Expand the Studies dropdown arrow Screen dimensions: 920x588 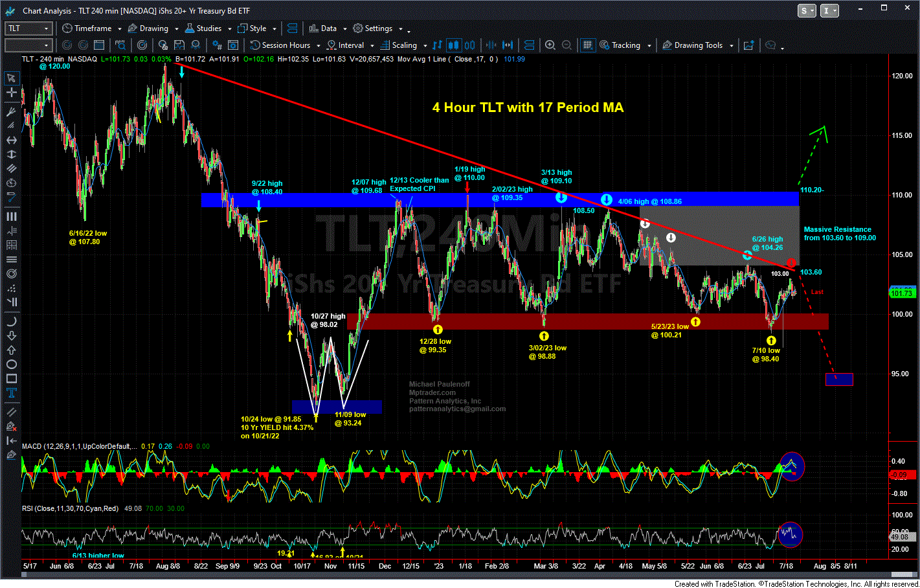[229, 28]
